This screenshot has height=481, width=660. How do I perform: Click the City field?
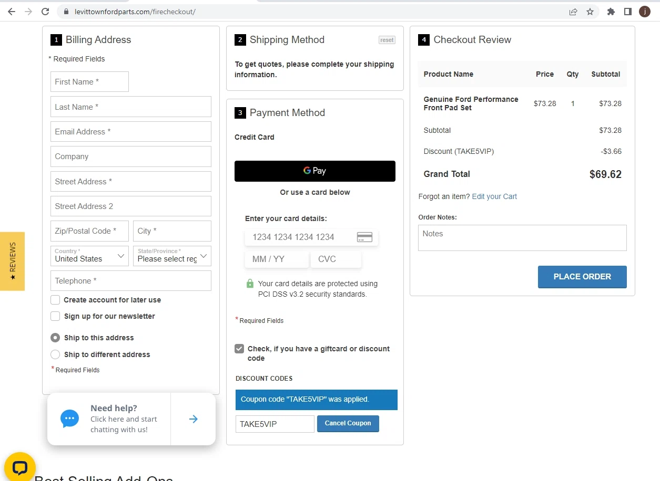[x=172, y=231]
